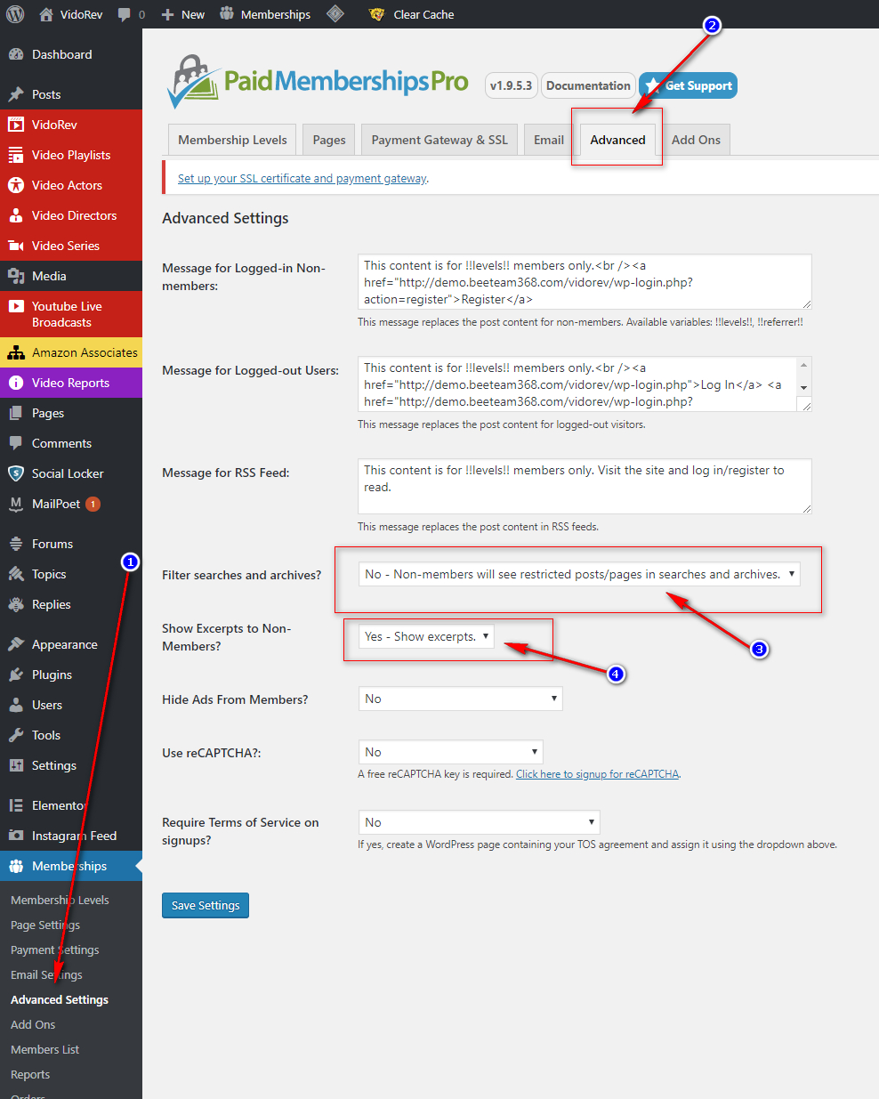Click the Youtube Live Broadcasts play icon
Screen dimensions: 879x1099
point(16,306)
